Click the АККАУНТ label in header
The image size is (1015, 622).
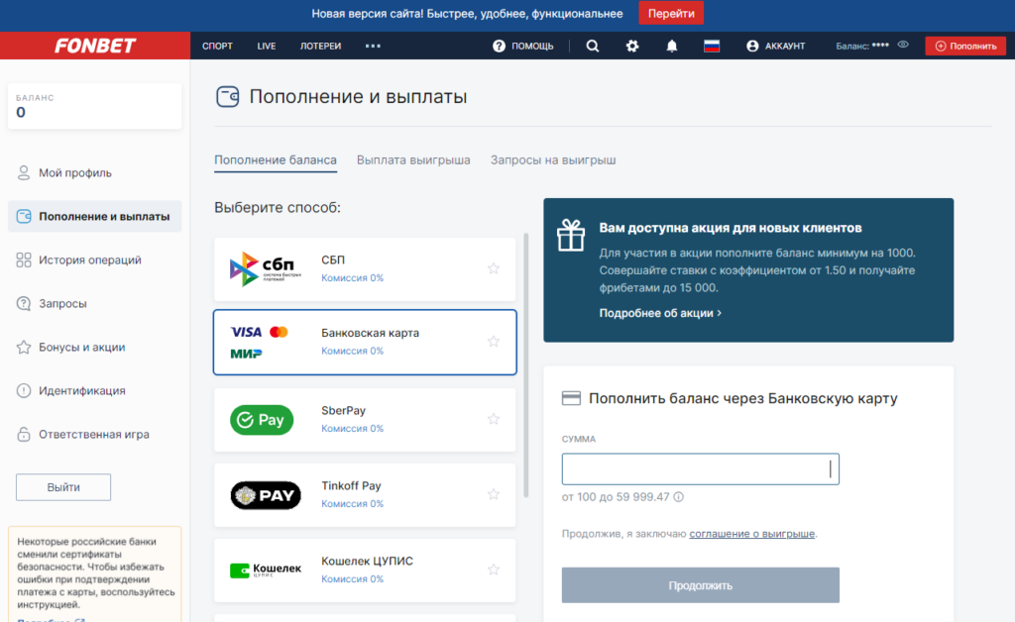pos(785,46)
